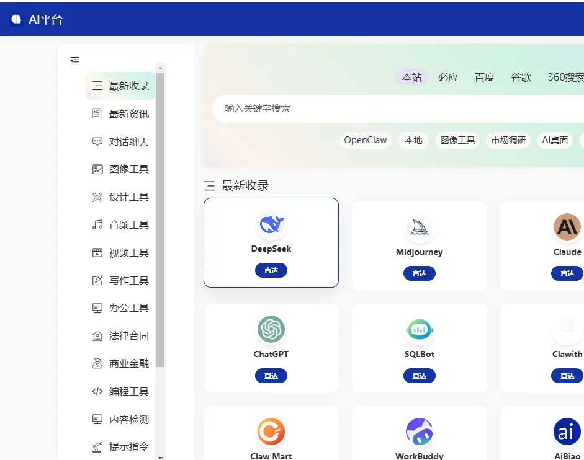Click the sidebar scrollbar down arrow
The height and width of the screenshot is (460, 584).
click(161, 458)
